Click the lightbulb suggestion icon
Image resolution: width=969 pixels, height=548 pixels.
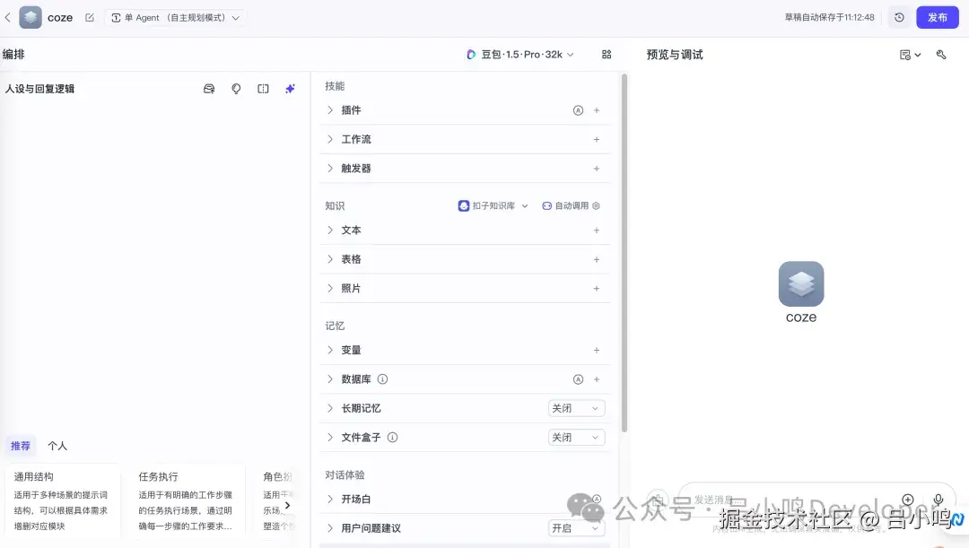236,89
